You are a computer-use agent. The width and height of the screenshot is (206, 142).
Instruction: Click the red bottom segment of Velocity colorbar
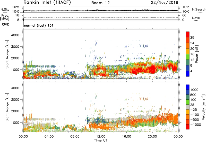188,127
